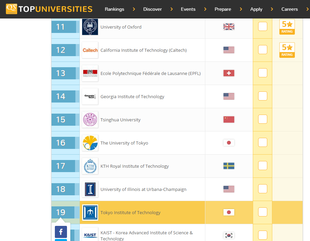Share on Facebook using the Facebook icon
This screenshot has height=241, width=310.
coord(61,232)
